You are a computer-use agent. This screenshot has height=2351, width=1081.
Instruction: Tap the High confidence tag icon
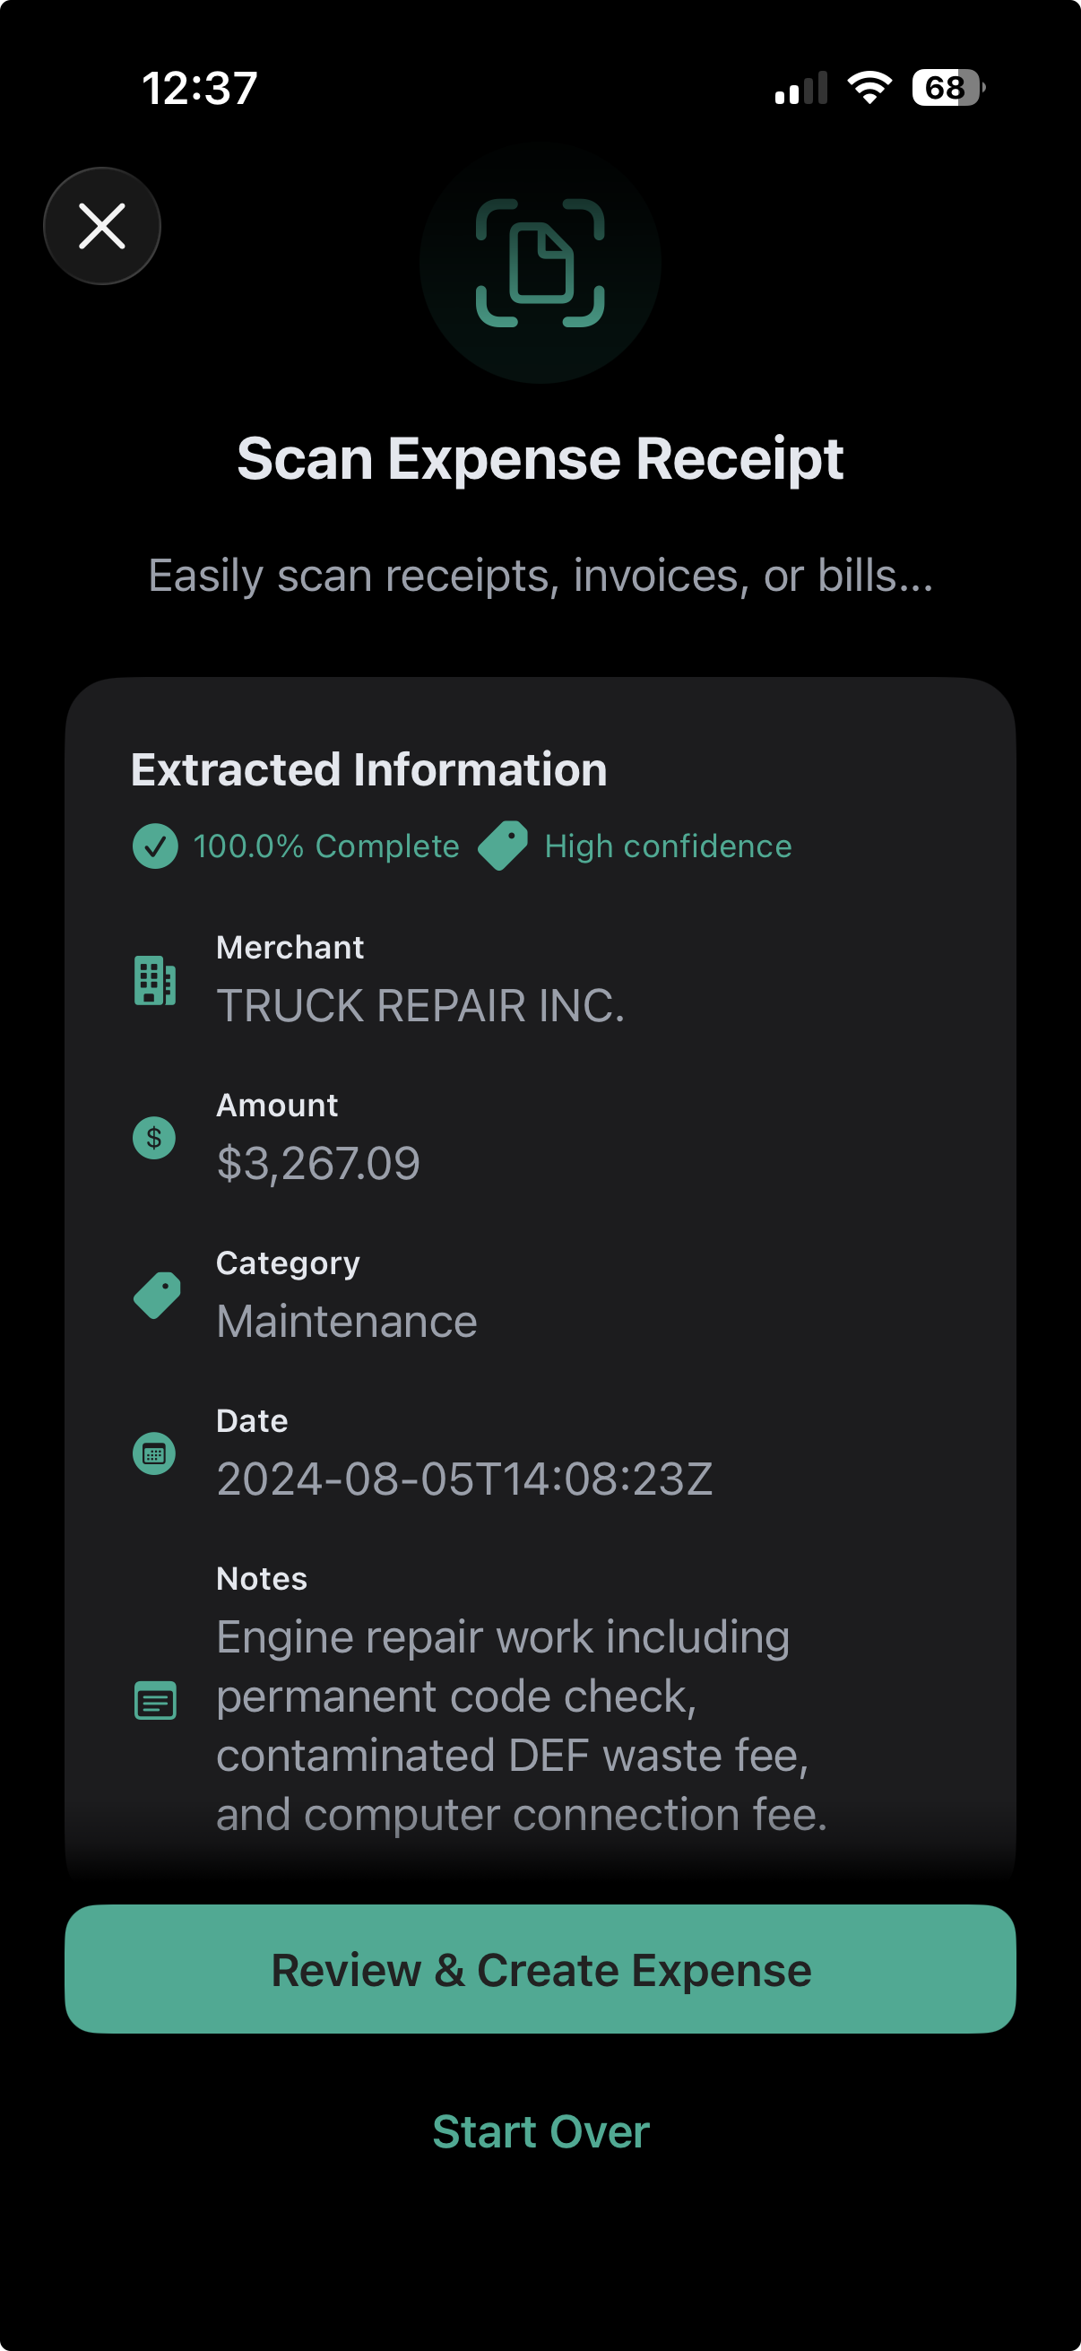point(503,846)
